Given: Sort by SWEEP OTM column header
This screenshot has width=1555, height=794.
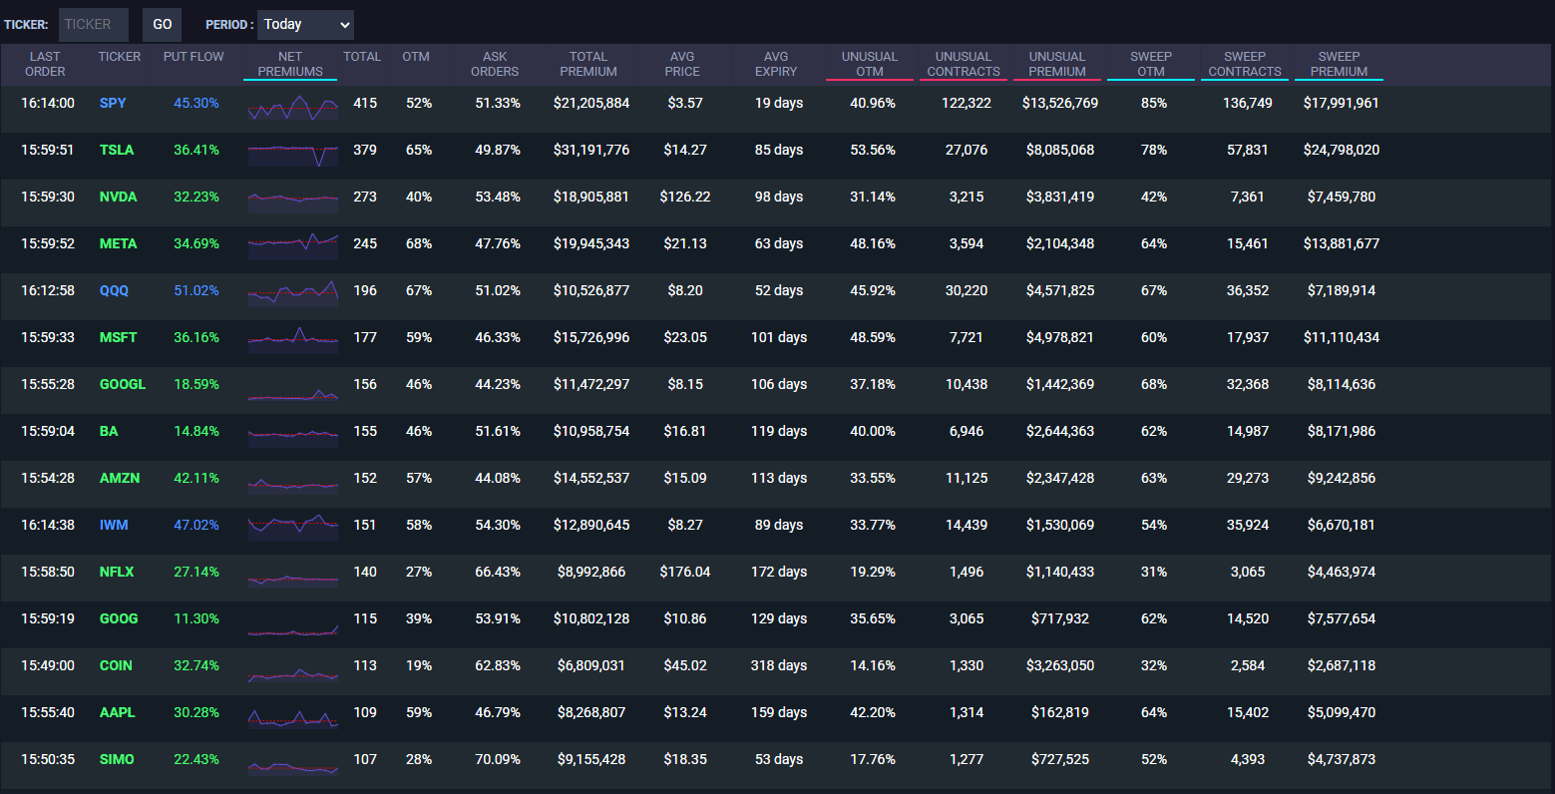Looking at the screenshot, I should click(x=1151, y=64).
